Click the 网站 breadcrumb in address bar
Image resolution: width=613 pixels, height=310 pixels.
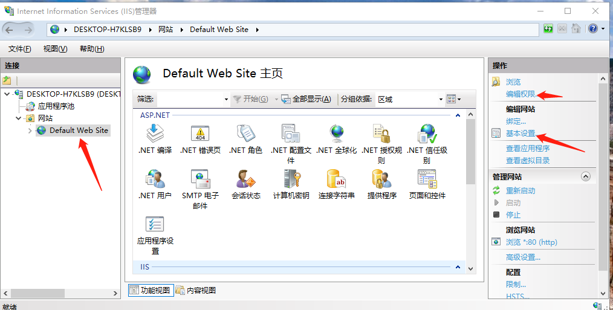166,30
